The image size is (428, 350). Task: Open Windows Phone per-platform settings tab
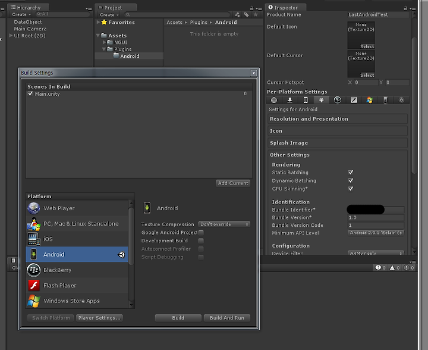tap(385, 100)
